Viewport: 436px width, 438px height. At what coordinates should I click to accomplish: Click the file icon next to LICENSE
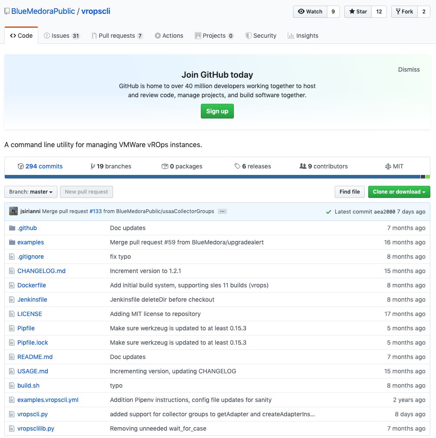12,314
